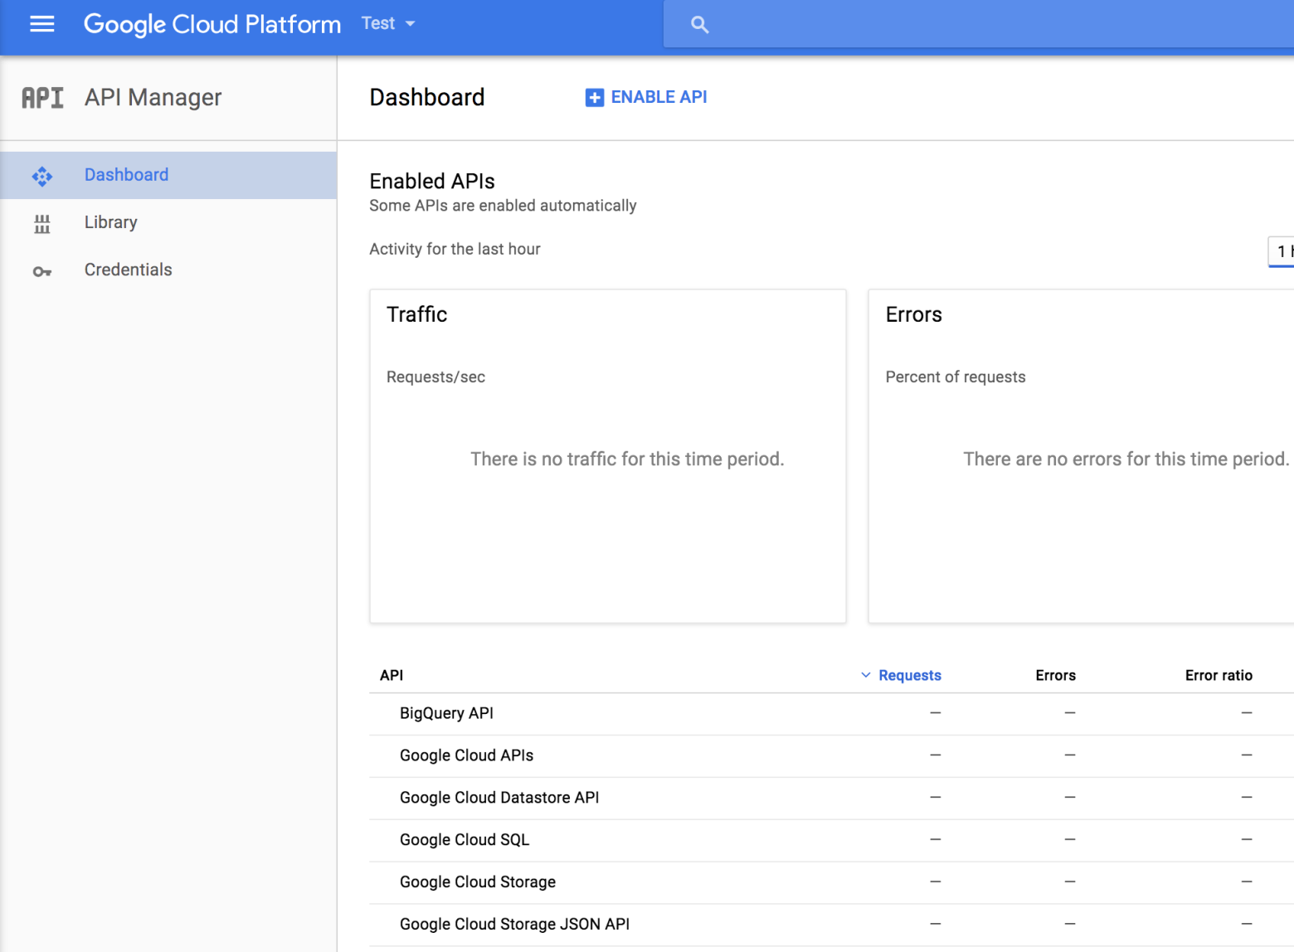Open the activity time range dropdown
Screen dimensions: 1294x952
pos(1282,251)
